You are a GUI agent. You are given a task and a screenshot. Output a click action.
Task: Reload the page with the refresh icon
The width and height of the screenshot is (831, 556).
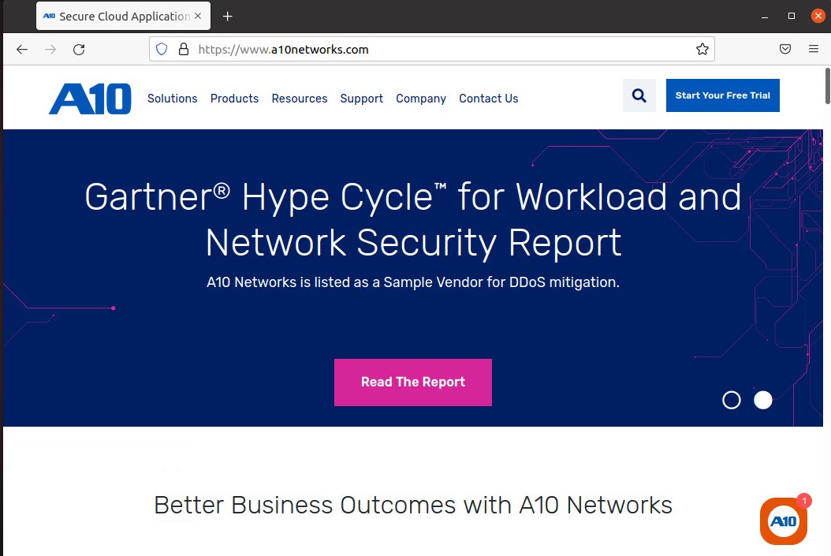tap(79, 50)
